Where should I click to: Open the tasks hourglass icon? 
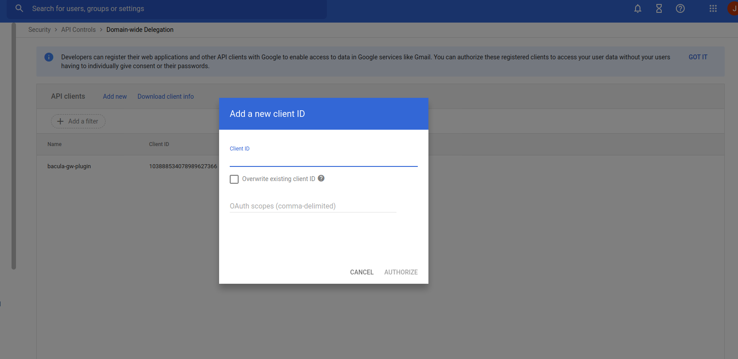[659, 8]
